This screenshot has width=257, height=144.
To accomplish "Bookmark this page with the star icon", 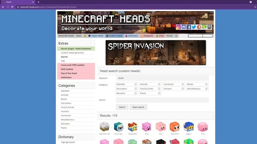I will coord(255,7).
